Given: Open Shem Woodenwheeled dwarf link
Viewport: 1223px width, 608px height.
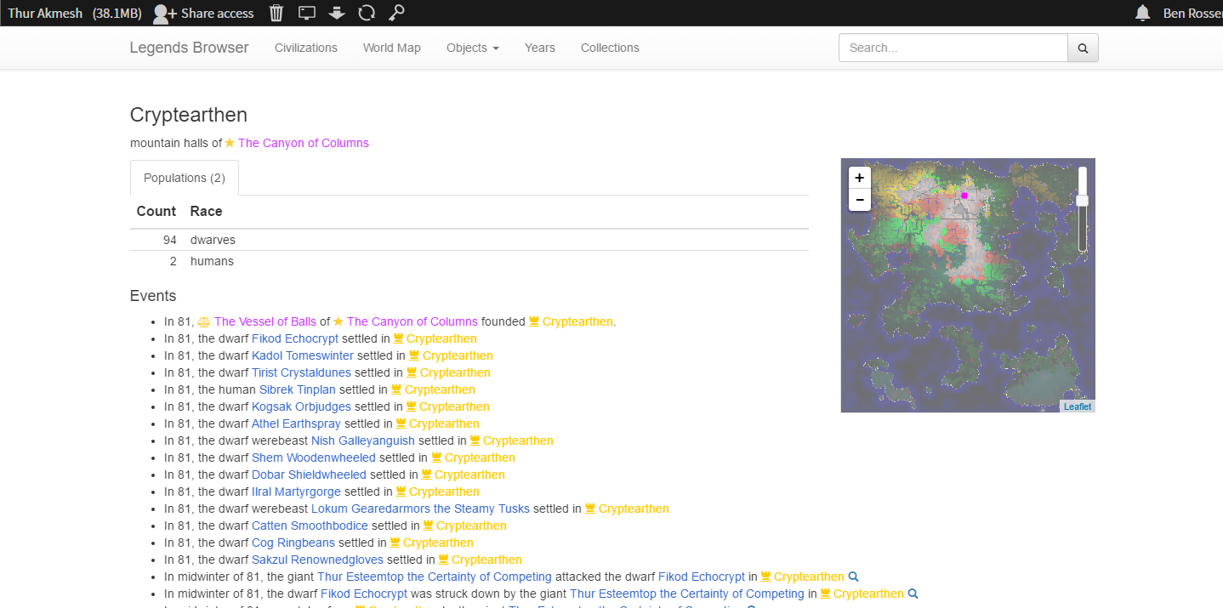Looking at the screenshot, I should point(314,457).
